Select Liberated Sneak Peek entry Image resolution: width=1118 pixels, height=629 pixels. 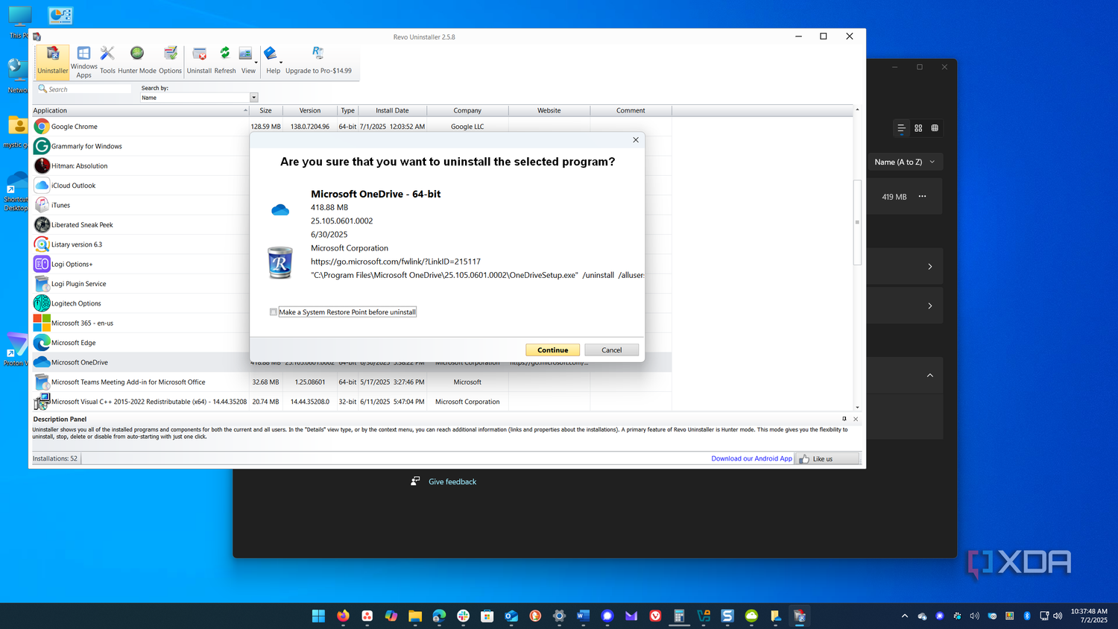click(x=140, y=224)
